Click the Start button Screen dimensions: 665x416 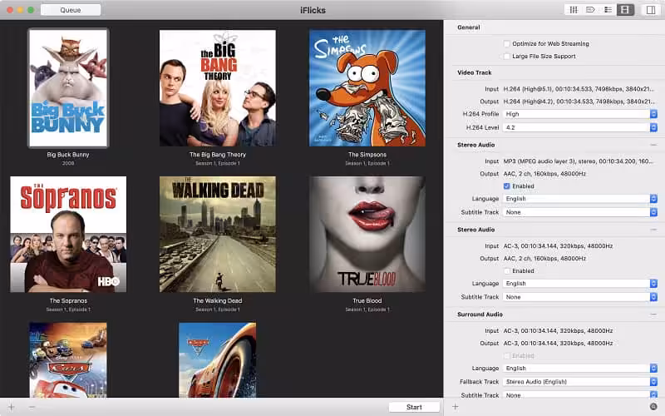(x=414, y=407)
